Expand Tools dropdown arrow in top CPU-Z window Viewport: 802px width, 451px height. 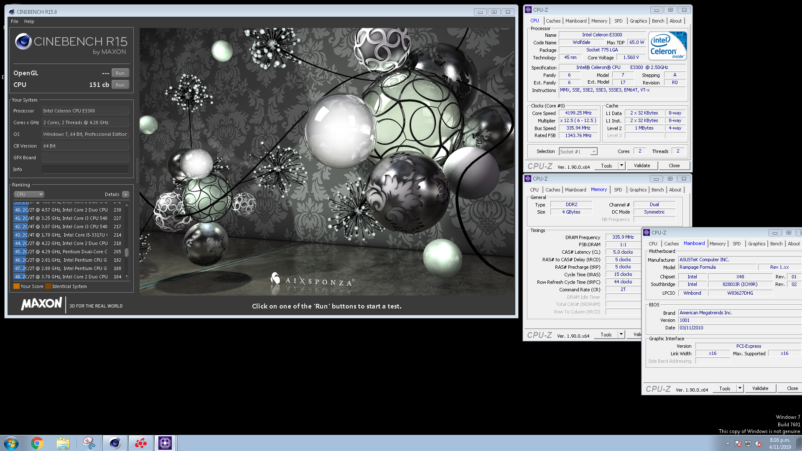click(621, 166)
